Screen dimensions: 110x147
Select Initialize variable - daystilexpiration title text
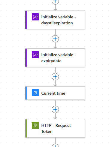pyautogui.click(x=59, y=20)
